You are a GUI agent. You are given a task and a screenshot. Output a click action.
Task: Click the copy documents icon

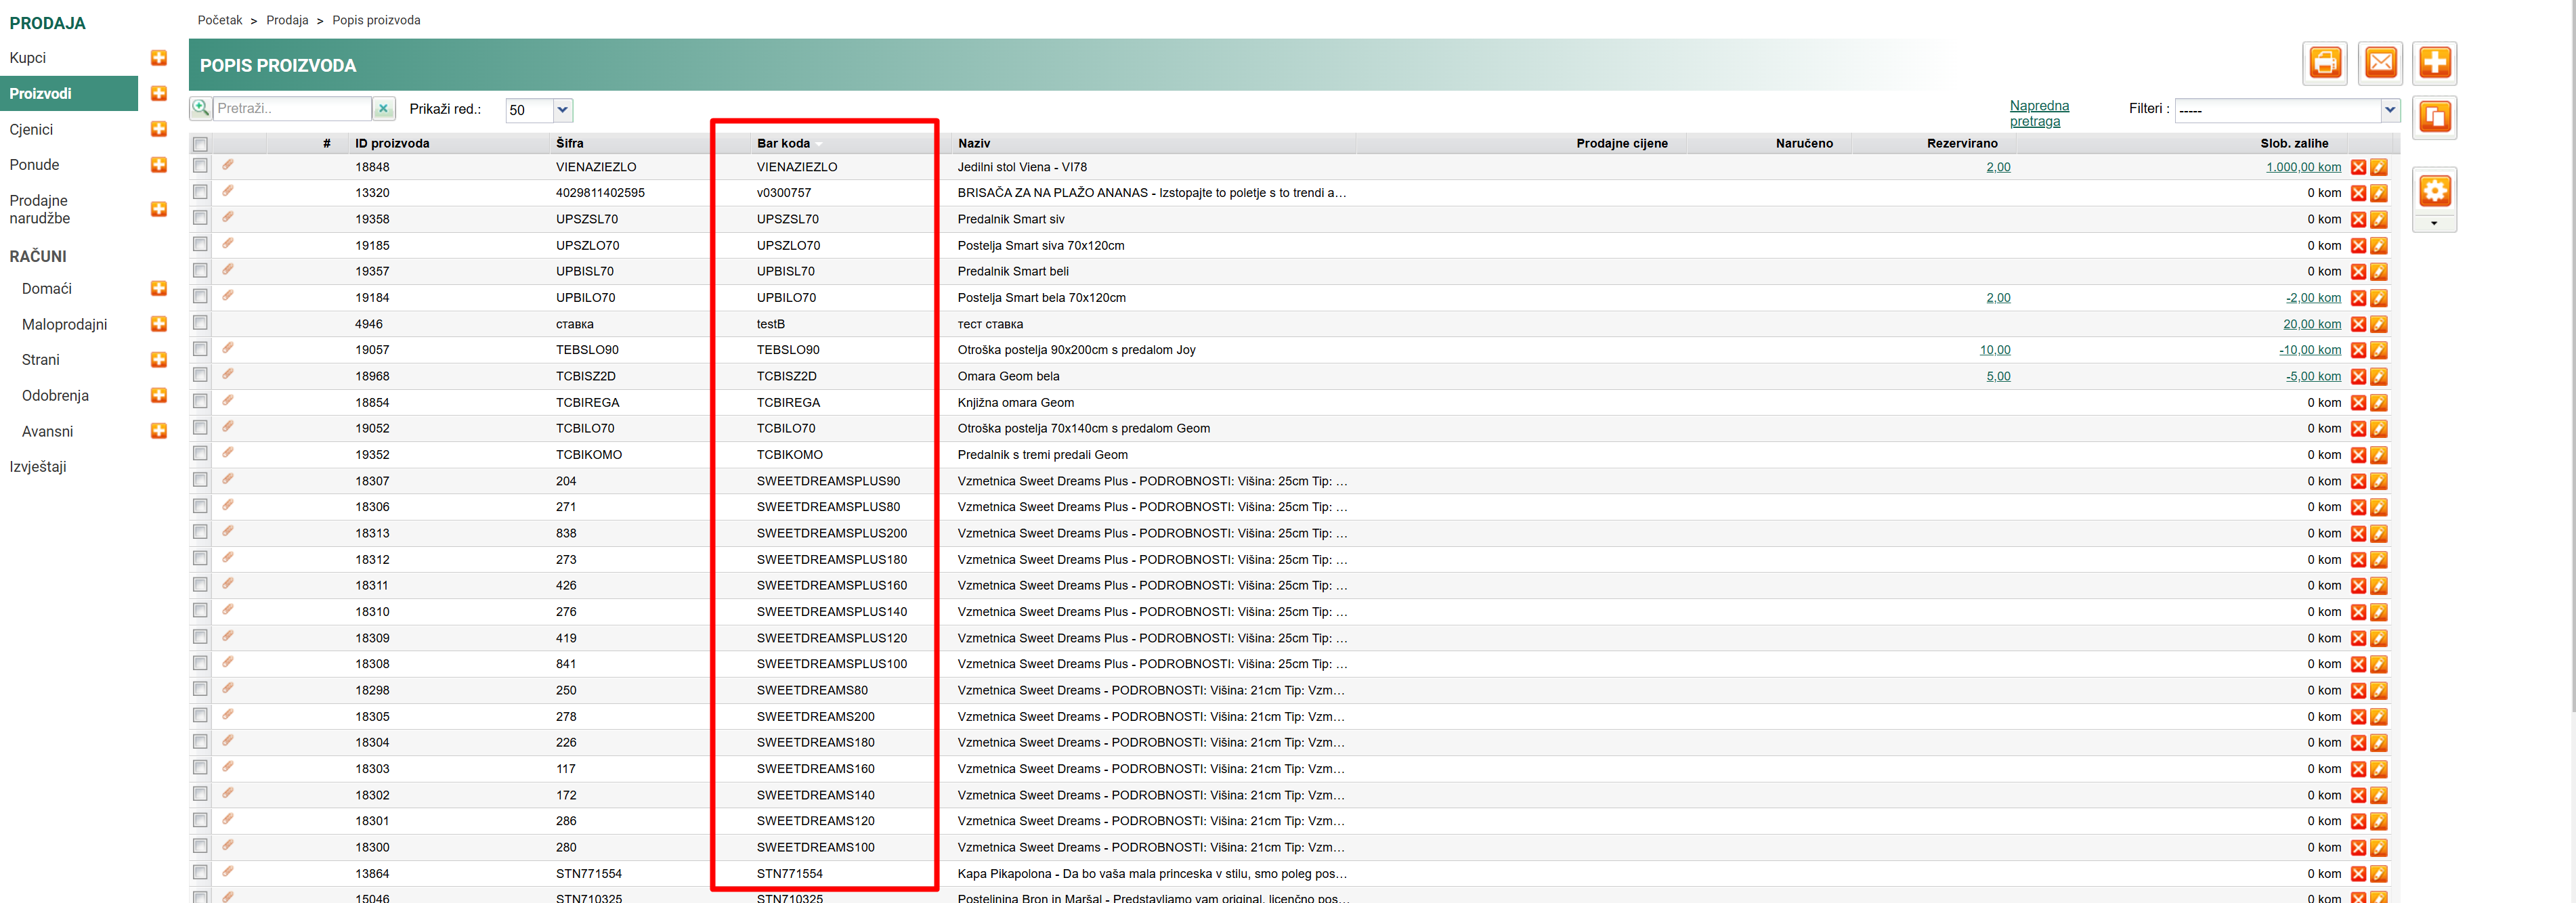pos(2434,118)
